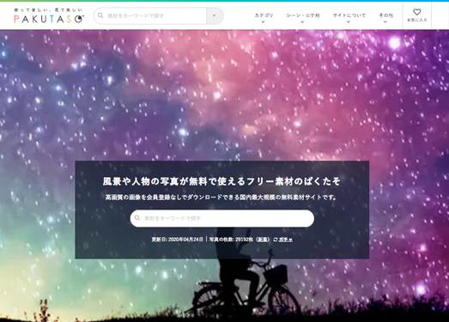Click the heart favorites icon
The width and height of the screenshot is (449, 322).
click(x=417, y=12)
